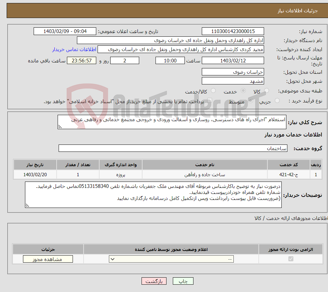Image resolution: width=328 pixels, height=292 pixels.
Task: Click the delivery city field مشهد
Action: pyautogui.click(x=233, y=81)
